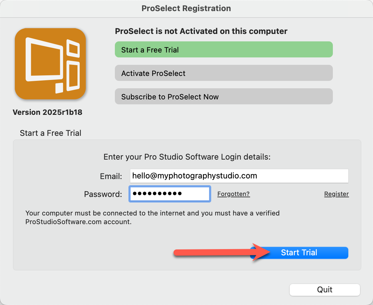Open the Subscribe to ProSelect Now option

coord(224,97)
